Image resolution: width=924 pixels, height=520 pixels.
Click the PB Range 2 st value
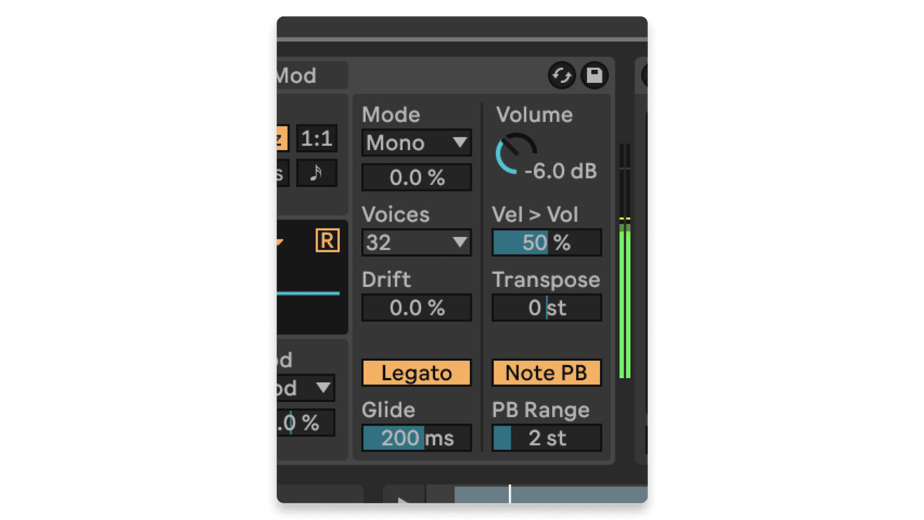coord(546,438)
